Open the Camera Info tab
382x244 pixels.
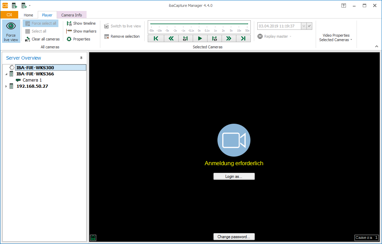[71, 15]
